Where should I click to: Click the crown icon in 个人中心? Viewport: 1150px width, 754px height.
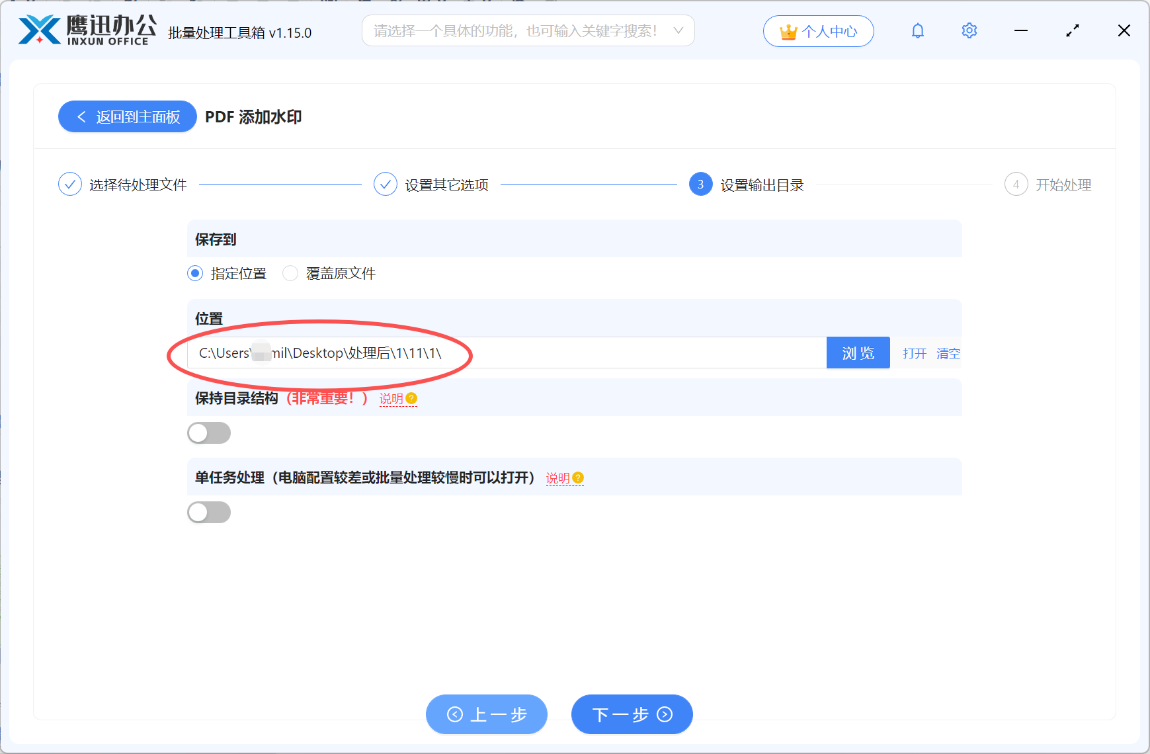[x=788, y=32]
